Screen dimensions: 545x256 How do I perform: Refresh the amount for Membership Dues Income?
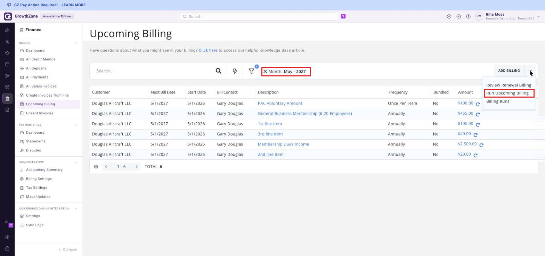coord(481,145)
